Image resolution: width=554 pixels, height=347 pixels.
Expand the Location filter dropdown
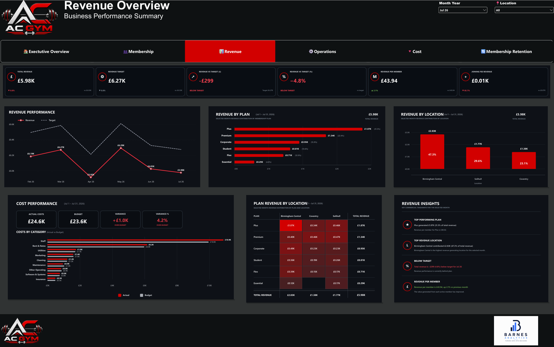(x=524, y=10)
